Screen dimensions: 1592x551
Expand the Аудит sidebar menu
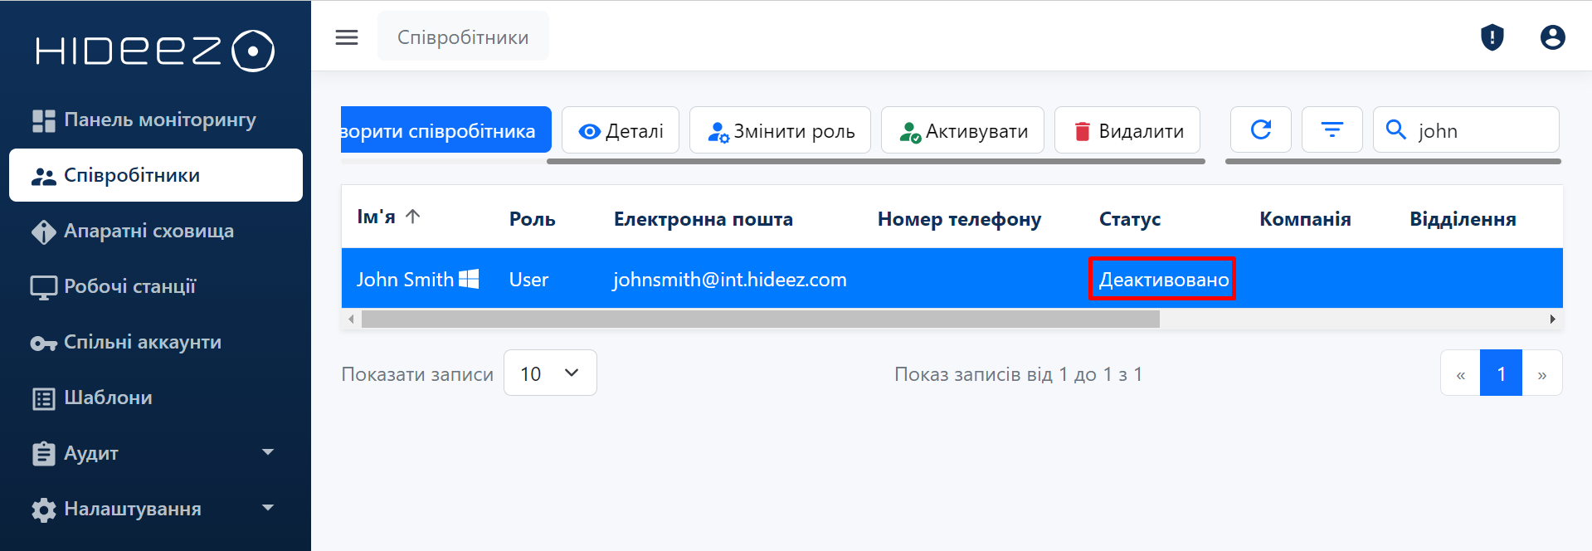[267, 452]
